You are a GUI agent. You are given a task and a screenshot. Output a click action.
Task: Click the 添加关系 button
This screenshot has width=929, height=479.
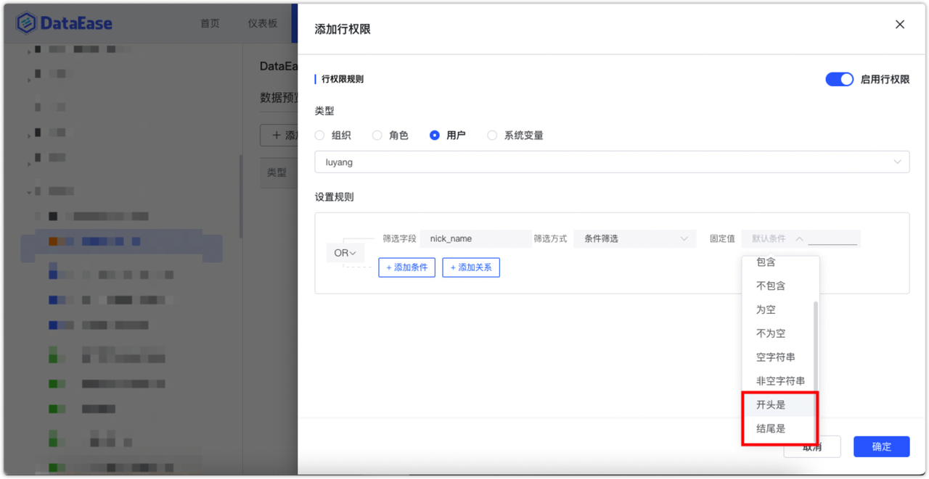471,267
